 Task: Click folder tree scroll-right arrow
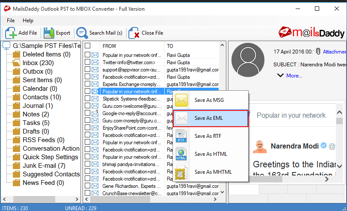77,199
